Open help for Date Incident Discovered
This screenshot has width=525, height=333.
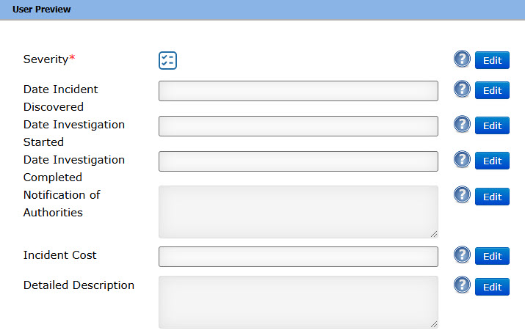[x=462, y=89]
